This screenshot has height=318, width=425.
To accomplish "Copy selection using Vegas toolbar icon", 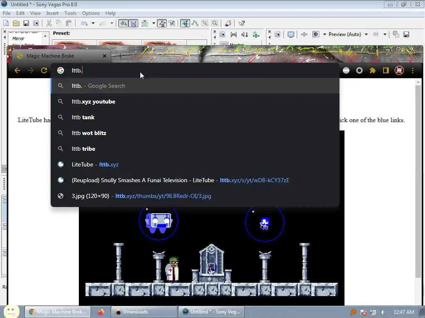I will [59, 23].
